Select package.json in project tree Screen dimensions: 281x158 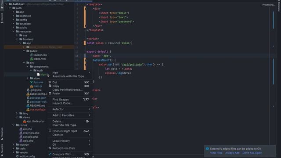pos(38,98)
